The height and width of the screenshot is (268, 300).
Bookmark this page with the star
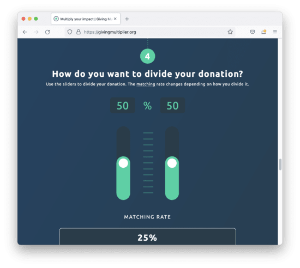point(230,32)
